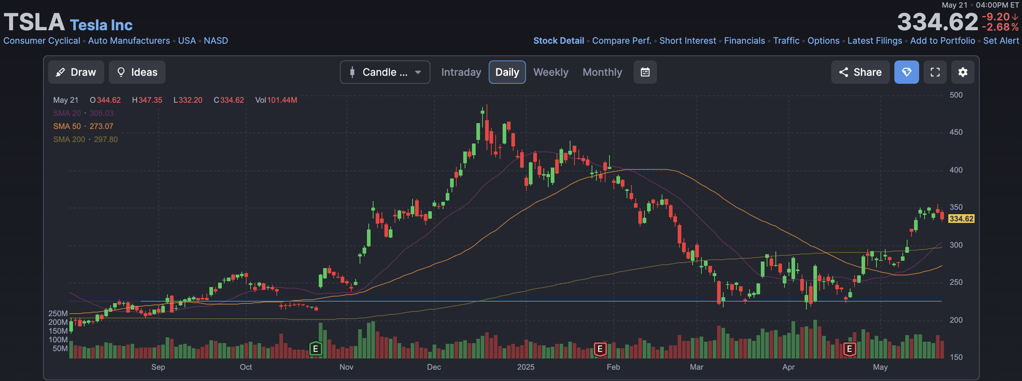Click the share icon beside Share
Viewport: 1022px width, 381px height.
tap(844, 72)
